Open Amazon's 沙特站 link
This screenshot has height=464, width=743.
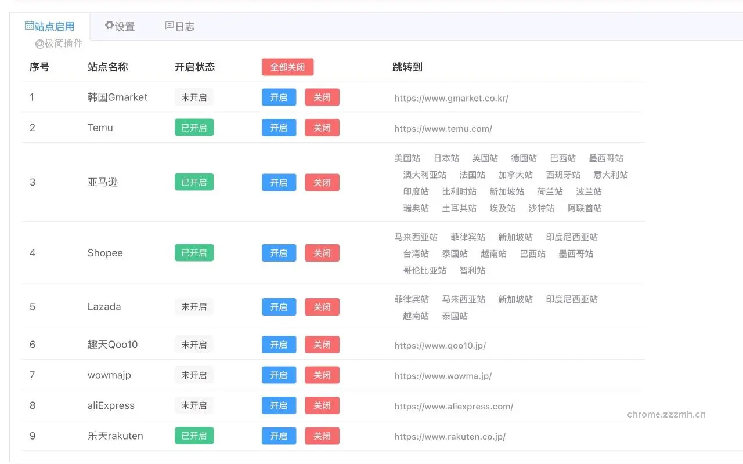pos(542,208)
